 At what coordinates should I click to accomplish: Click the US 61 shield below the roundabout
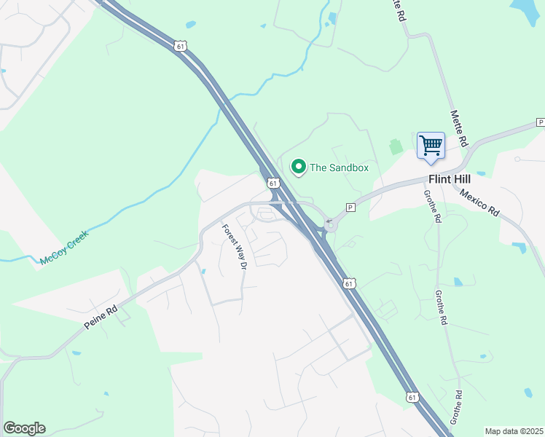(x=349, y=284)
